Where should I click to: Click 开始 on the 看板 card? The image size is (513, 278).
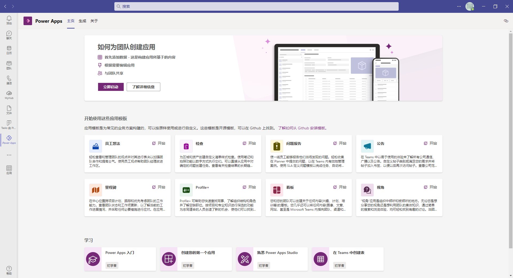tap(340, 187)
